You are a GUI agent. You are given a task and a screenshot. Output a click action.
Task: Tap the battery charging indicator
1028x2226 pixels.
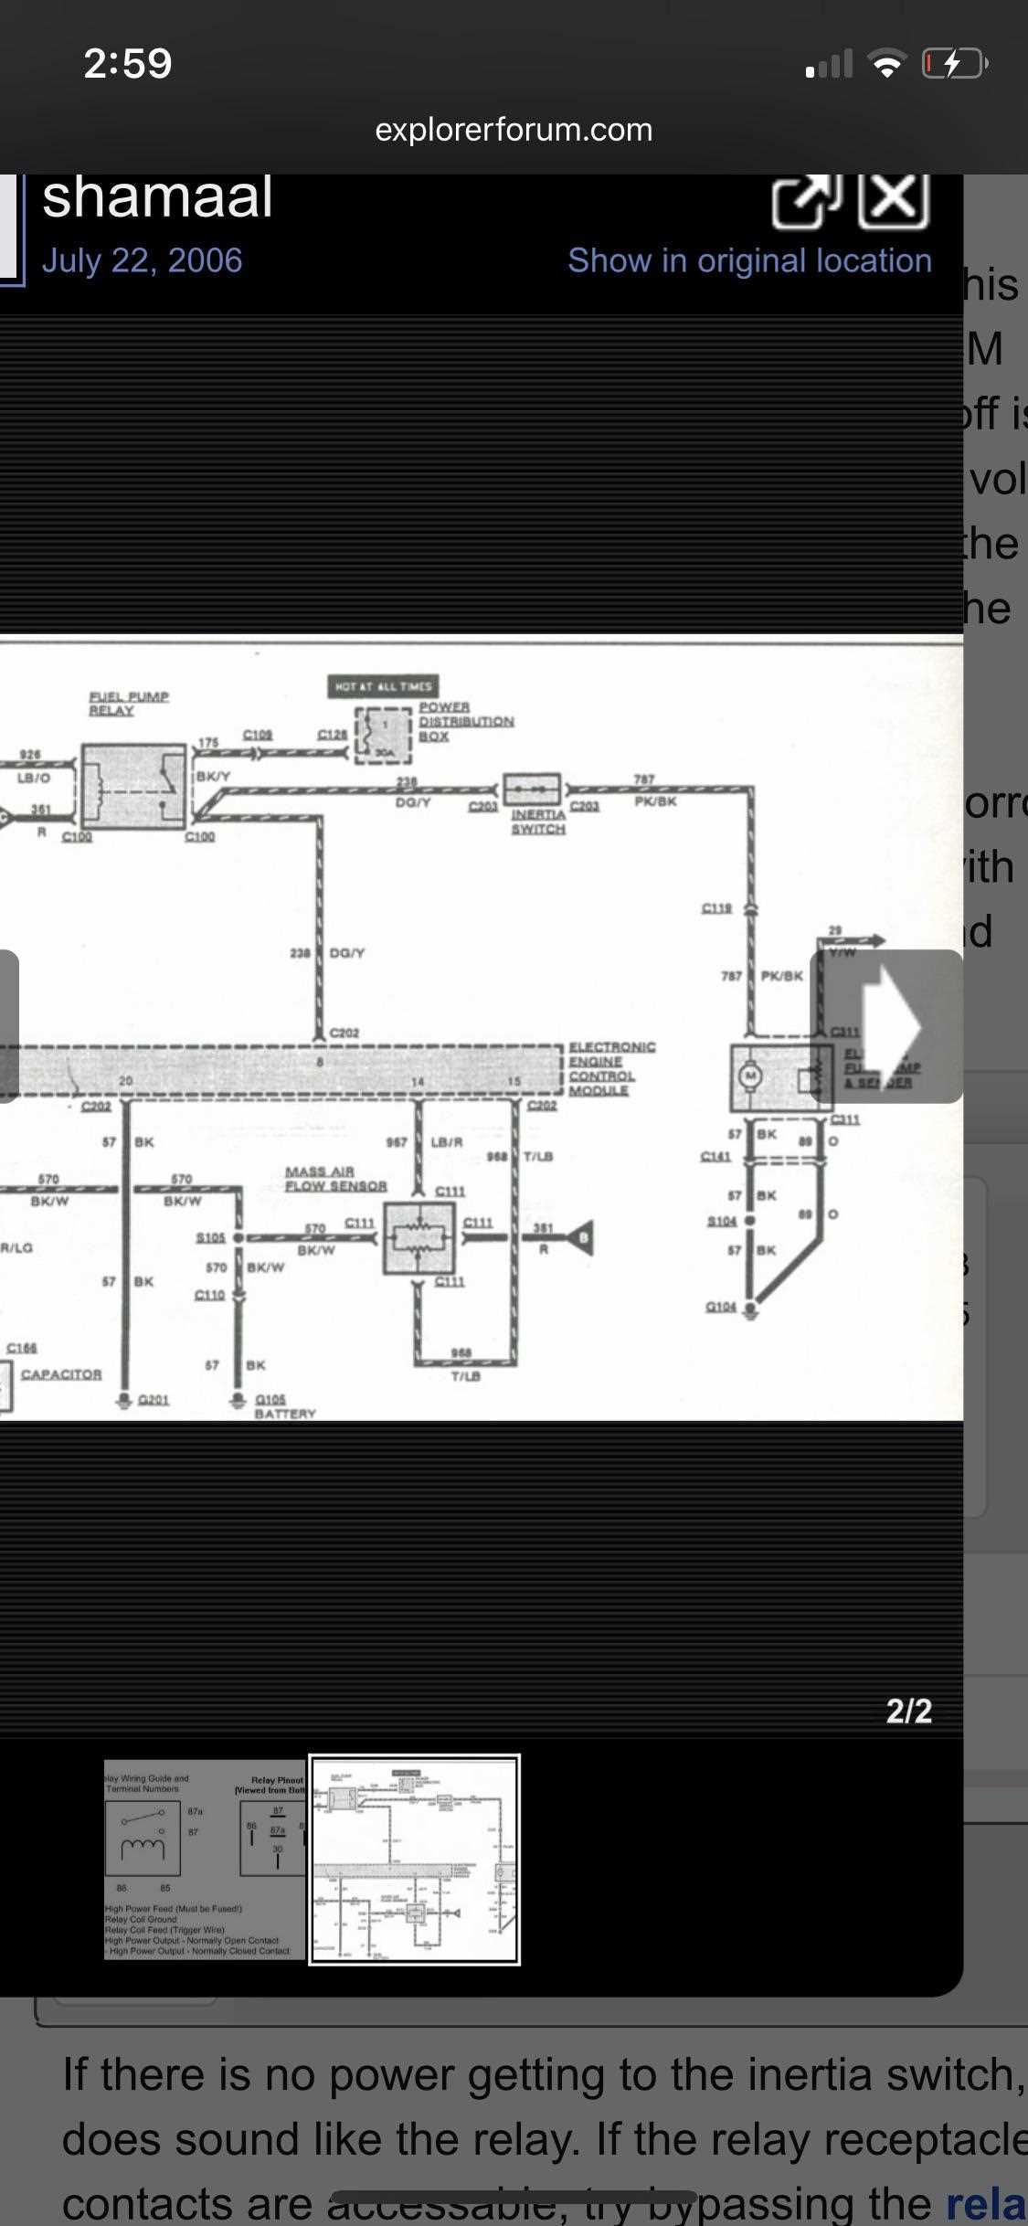click(954, 63)
